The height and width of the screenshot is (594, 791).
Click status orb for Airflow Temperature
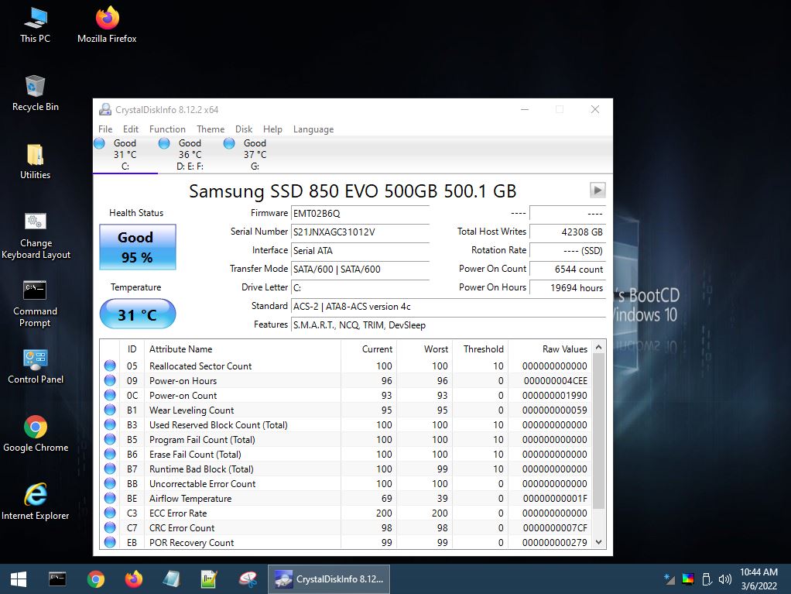point(110,498)
